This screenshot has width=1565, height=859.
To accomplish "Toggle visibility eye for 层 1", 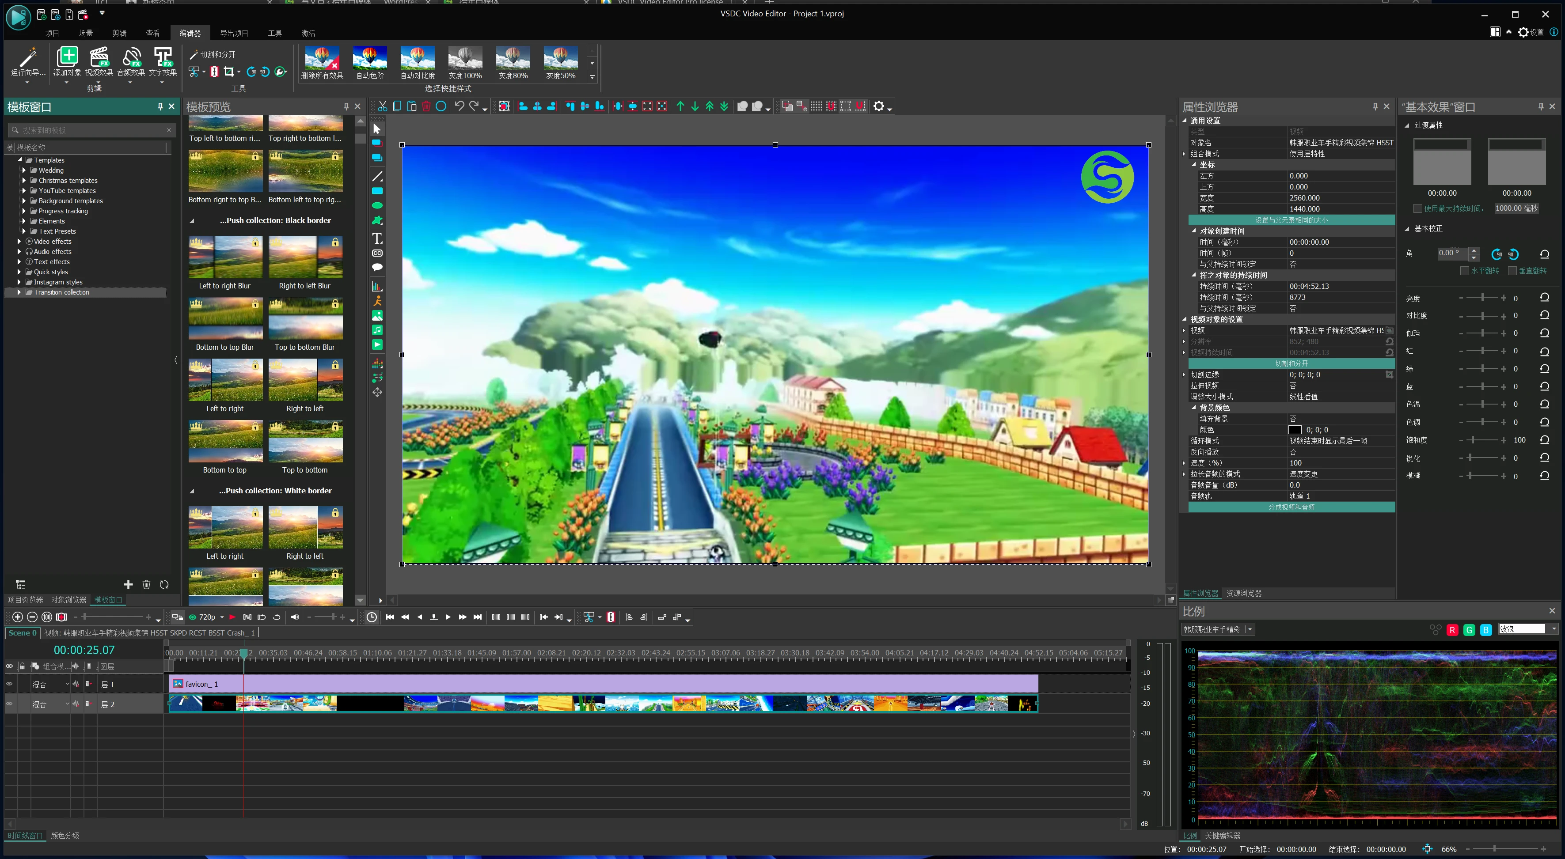I will (9, 684).
